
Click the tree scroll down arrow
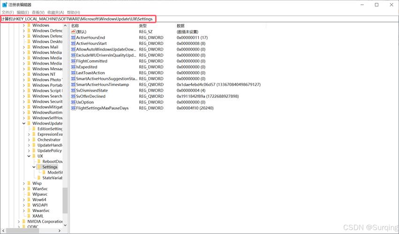[65, 225]
